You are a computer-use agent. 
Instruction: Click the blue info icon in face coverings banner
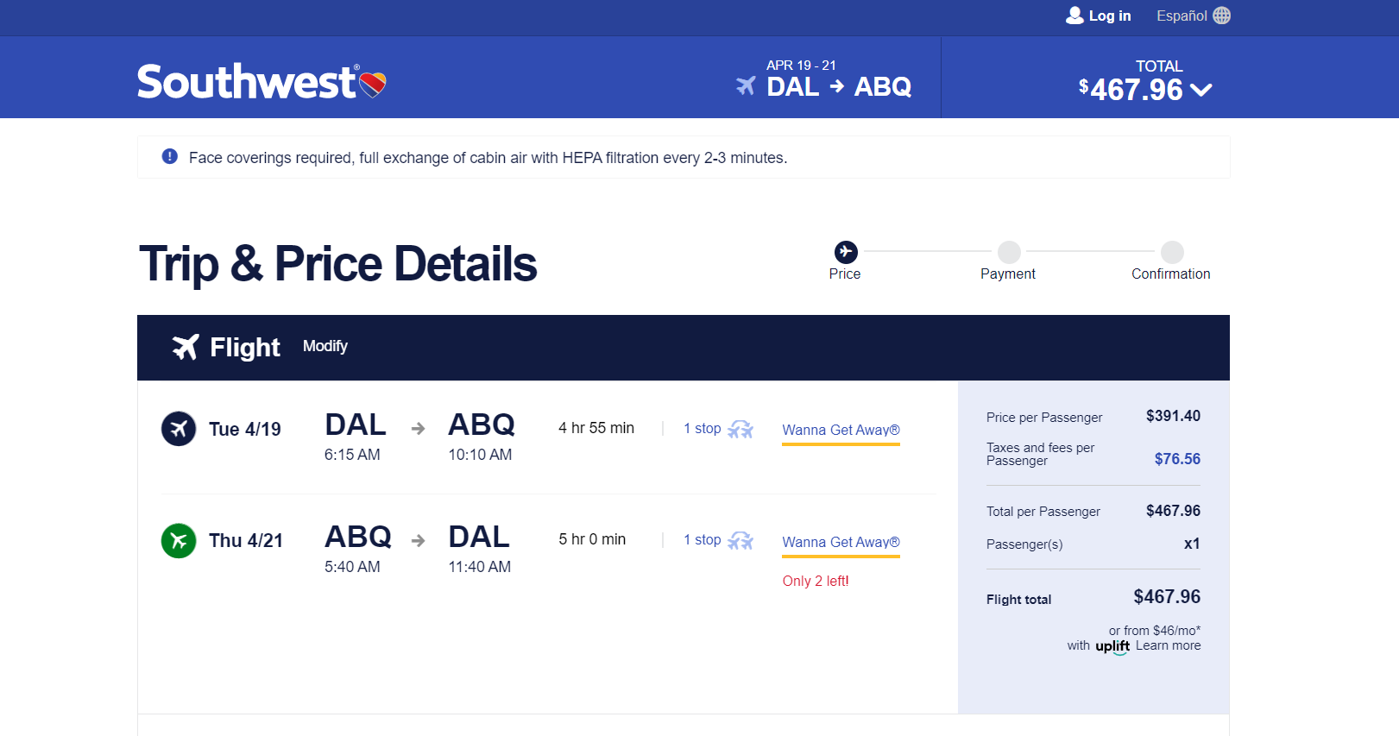tap(169, 156)
